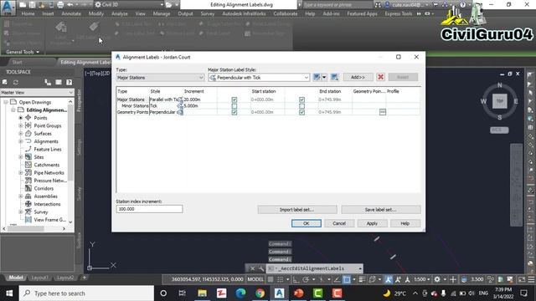Open File Explorer from the taskbar
Image resolution: width=536 pixels, height=301 pixels.
pyautogui.click(x=202, y=293)
